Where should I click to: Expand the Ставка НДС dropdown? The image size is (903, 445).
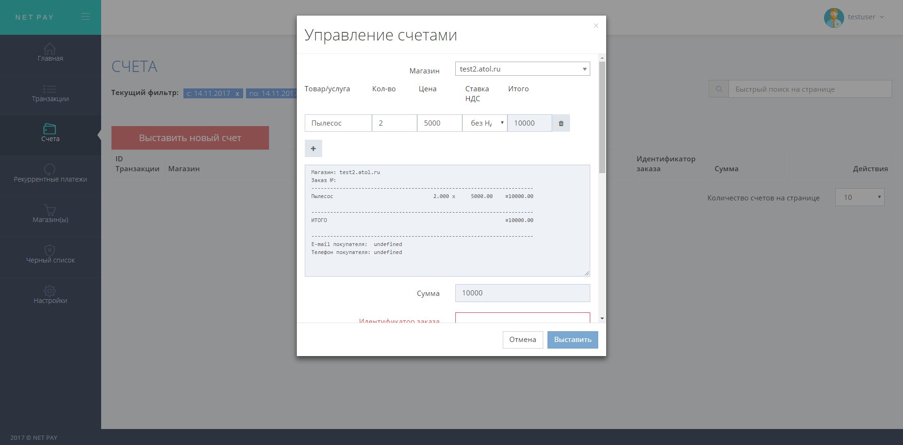coord(485,123)
